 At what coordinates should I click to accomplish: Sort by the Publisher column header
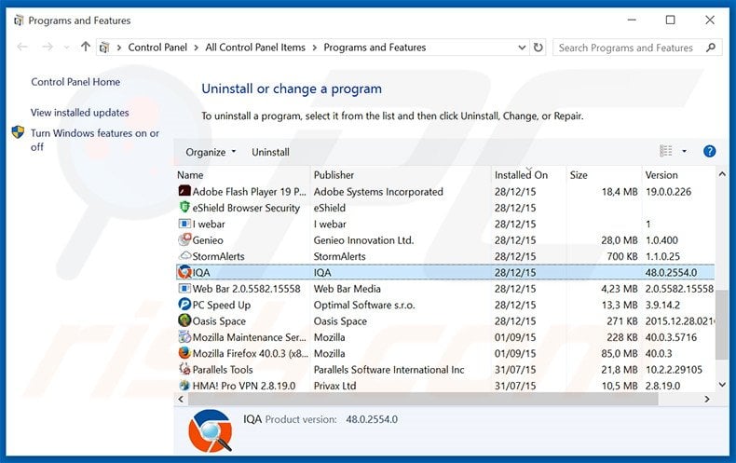coord(401,175)
